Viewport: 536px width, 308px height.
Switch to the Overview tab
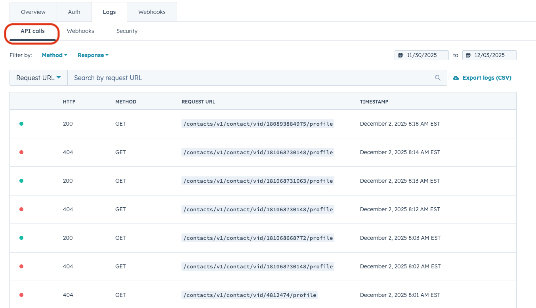[33, 12]
